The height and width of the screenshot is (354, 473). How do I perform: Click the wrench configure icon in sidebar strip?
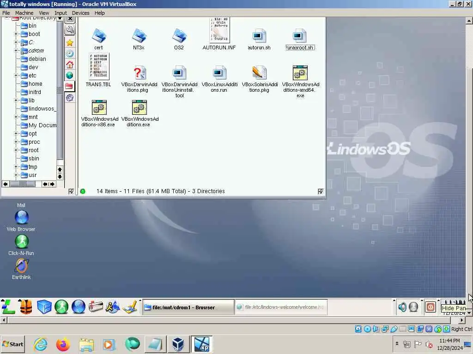(70, 30)
